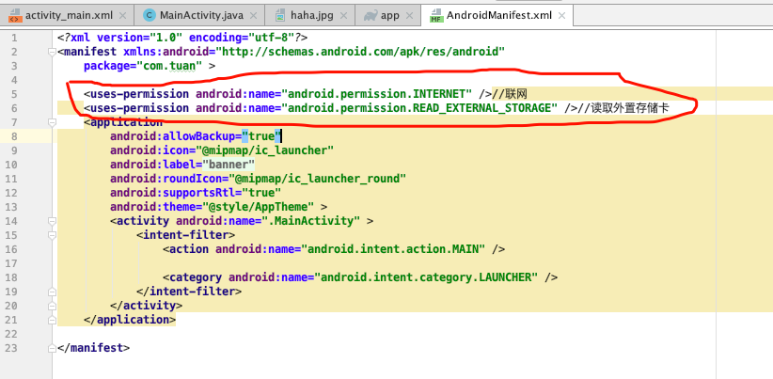Click android.permission.INTERNET value
Image resolution: width=773 pixels, height=379 pixels.
[x=377, y=94]
